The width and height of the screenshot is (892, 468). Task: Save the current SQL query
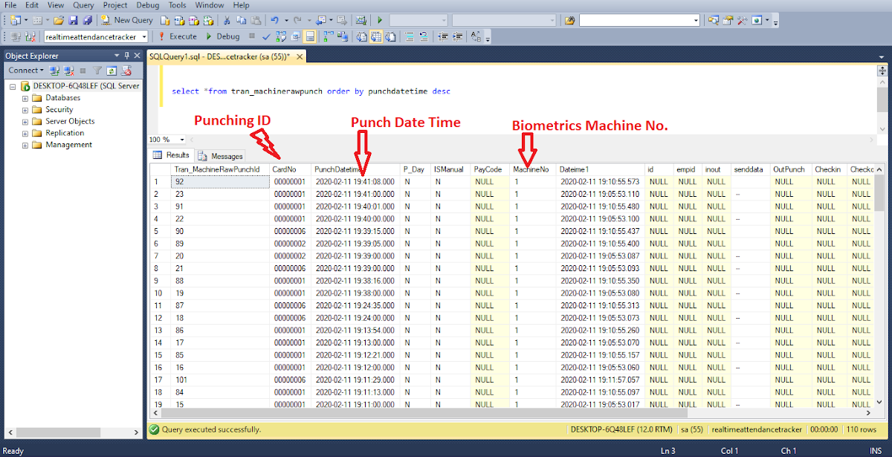(74, 20)
